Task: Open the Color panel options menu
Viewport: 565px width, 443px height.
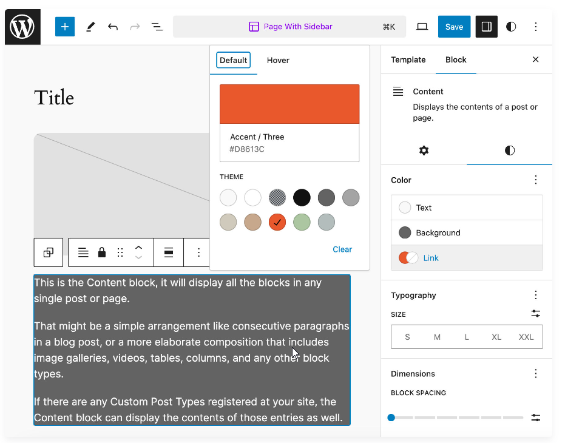Action: coord(536,180)
